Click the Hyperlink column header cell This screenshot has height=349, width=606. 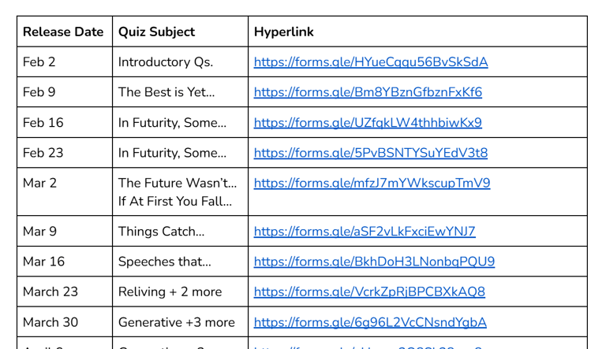coord(417,32)
